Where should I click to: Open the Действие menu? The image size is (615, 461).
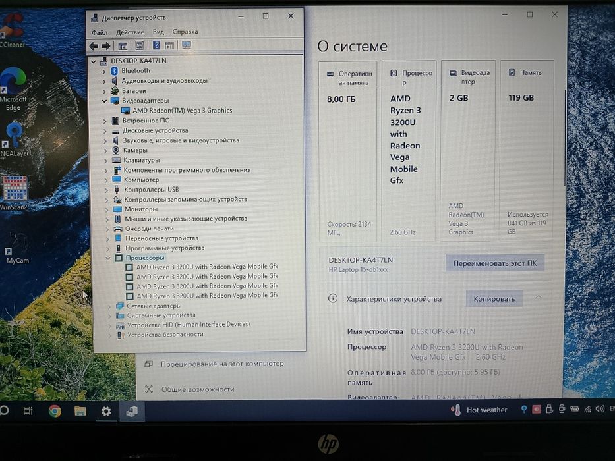130,32
